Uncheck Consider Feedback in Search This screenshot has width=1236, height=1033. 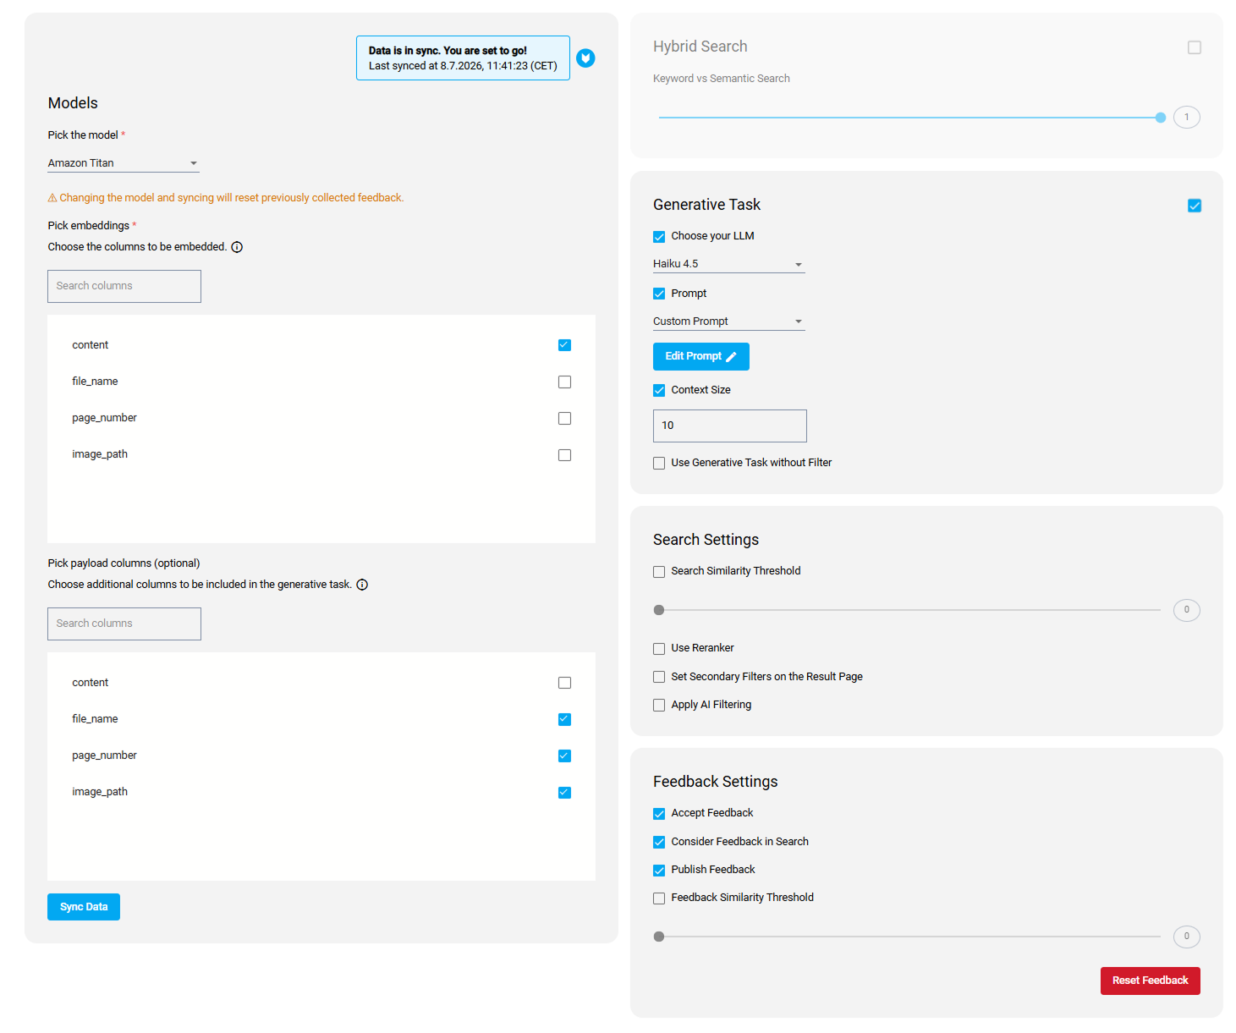pos(659,842)
